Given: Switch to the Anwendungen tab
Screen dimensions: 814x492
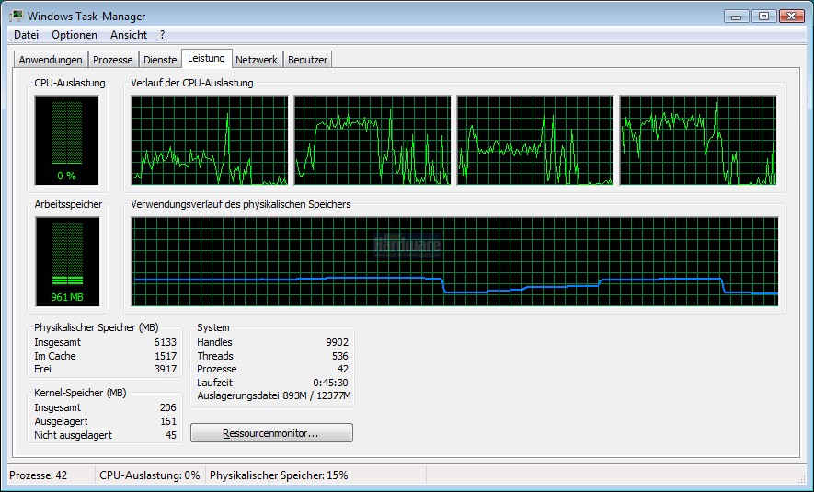Looking at the screenshot, I should pyautogui.click(x=51, y=60).
